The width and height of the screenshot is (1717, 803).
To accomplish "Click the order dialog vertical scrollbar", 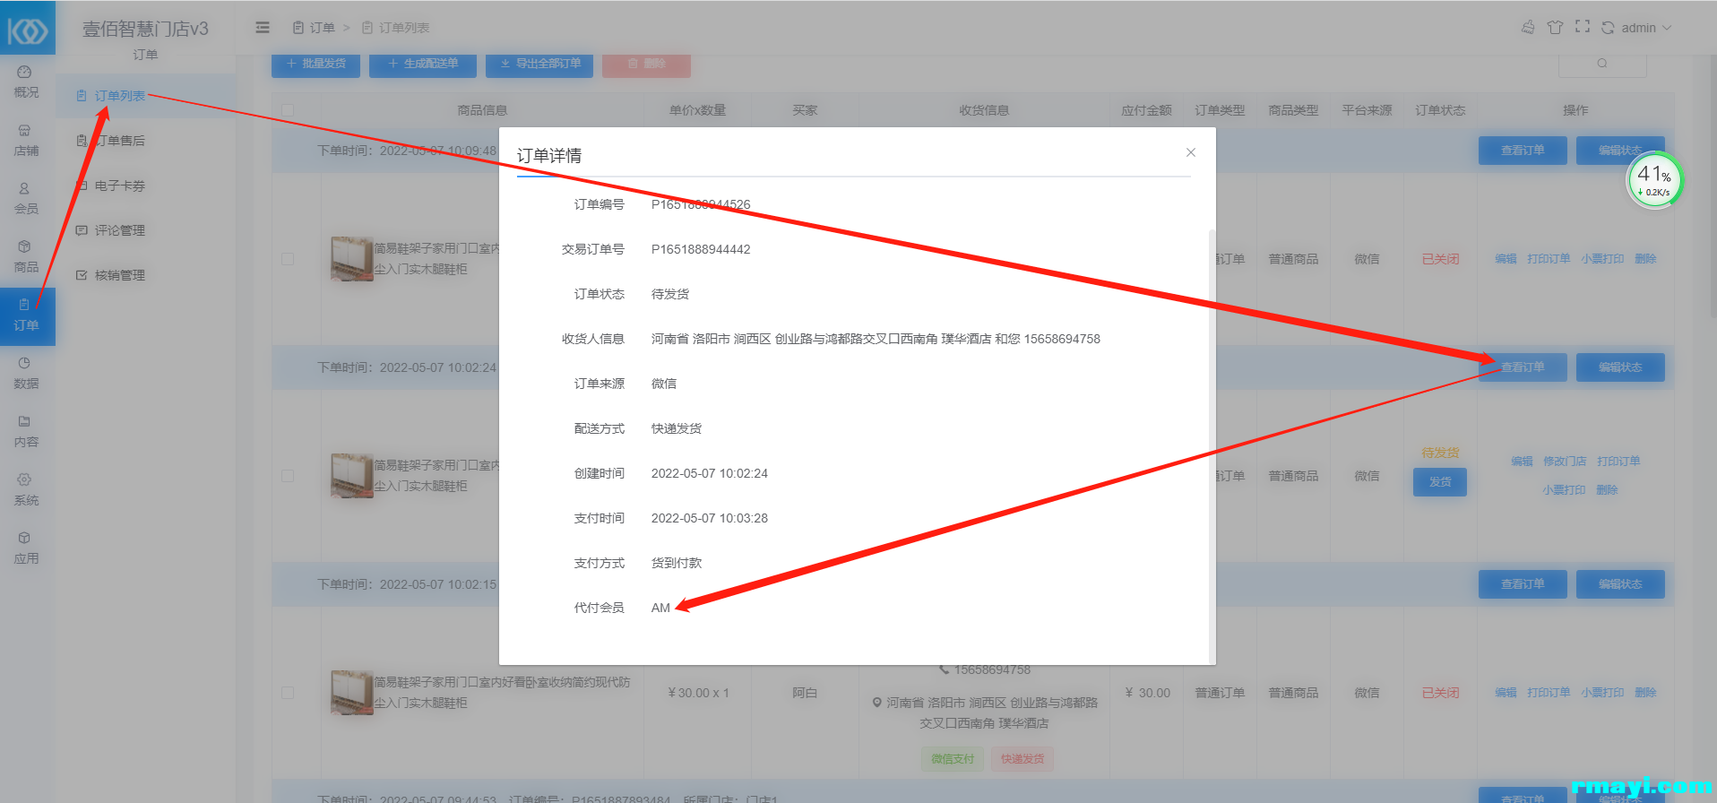I will [1212, 445].
